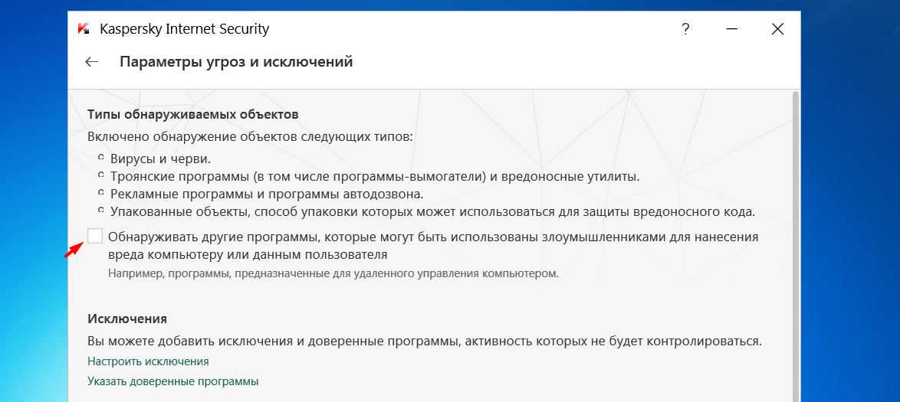Click the 'Типы обнаруживаемых объектов' section title
900x402 pixels.
193,113
